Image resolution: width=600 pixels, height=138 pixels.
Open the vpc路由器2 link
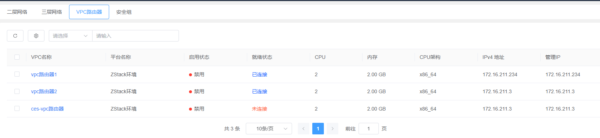[x=44, y=91]
